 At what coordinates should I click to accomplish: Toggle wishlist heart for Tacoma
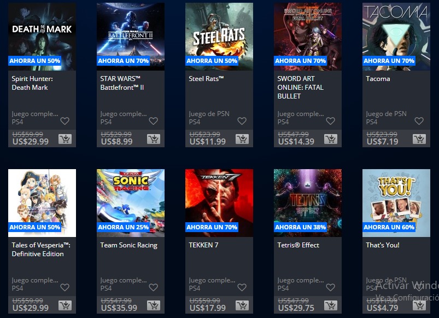(419, 121)
